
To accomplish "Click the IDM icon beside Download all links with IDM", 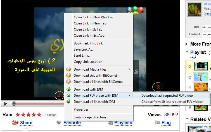I will tap(68, 101).
